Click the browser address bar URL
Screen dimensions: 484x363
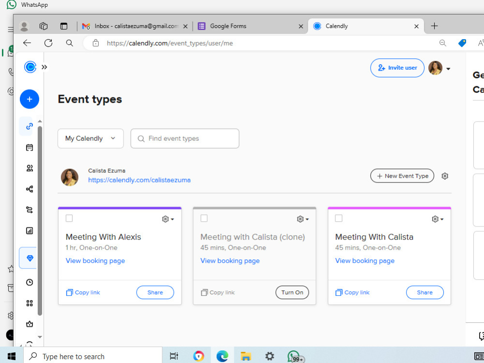click(x=170, y=43)
